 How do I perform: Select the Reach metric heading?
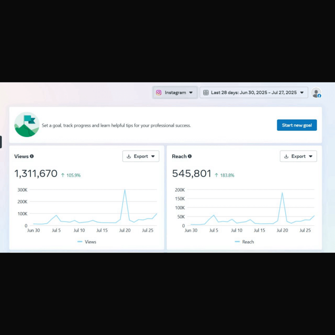(x=180, y=156)
